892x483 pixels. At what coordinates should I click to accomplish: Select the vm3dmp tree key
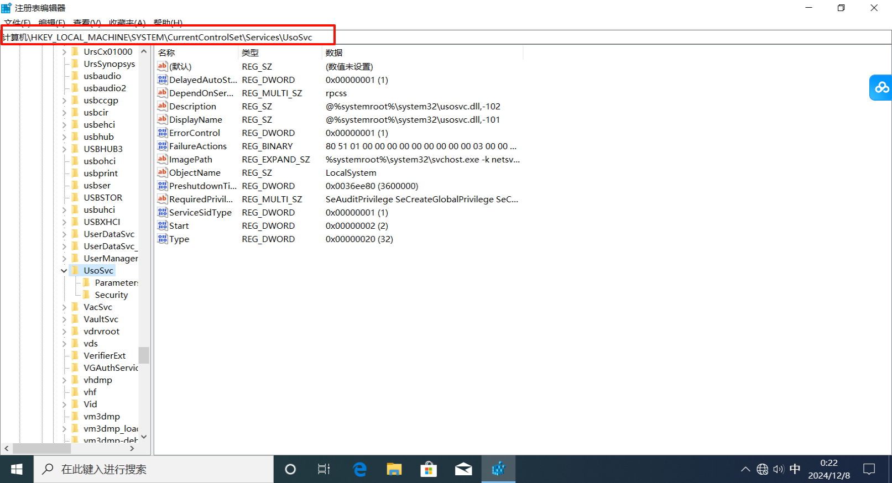tap(102, 416)
